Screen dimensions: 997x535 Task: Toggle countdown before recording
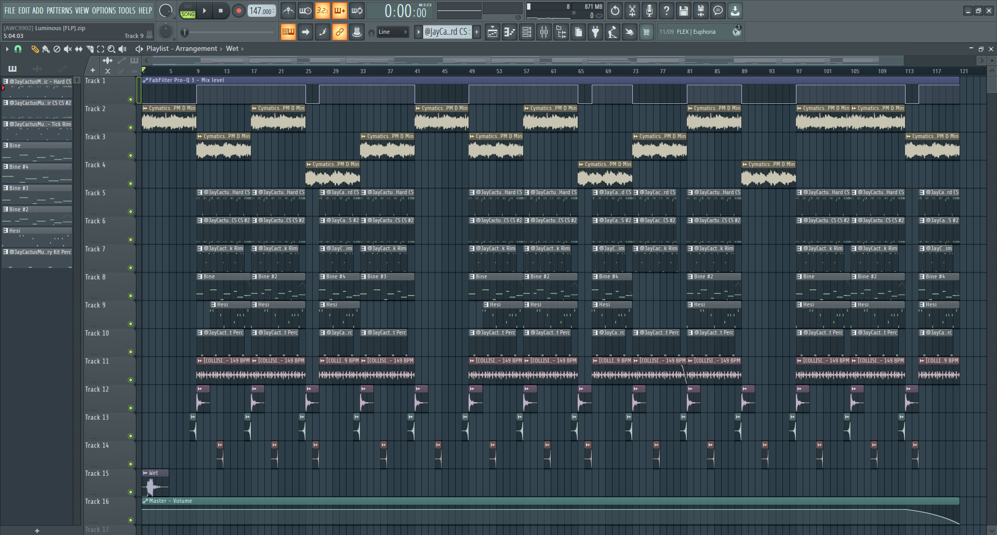[322, 10]
